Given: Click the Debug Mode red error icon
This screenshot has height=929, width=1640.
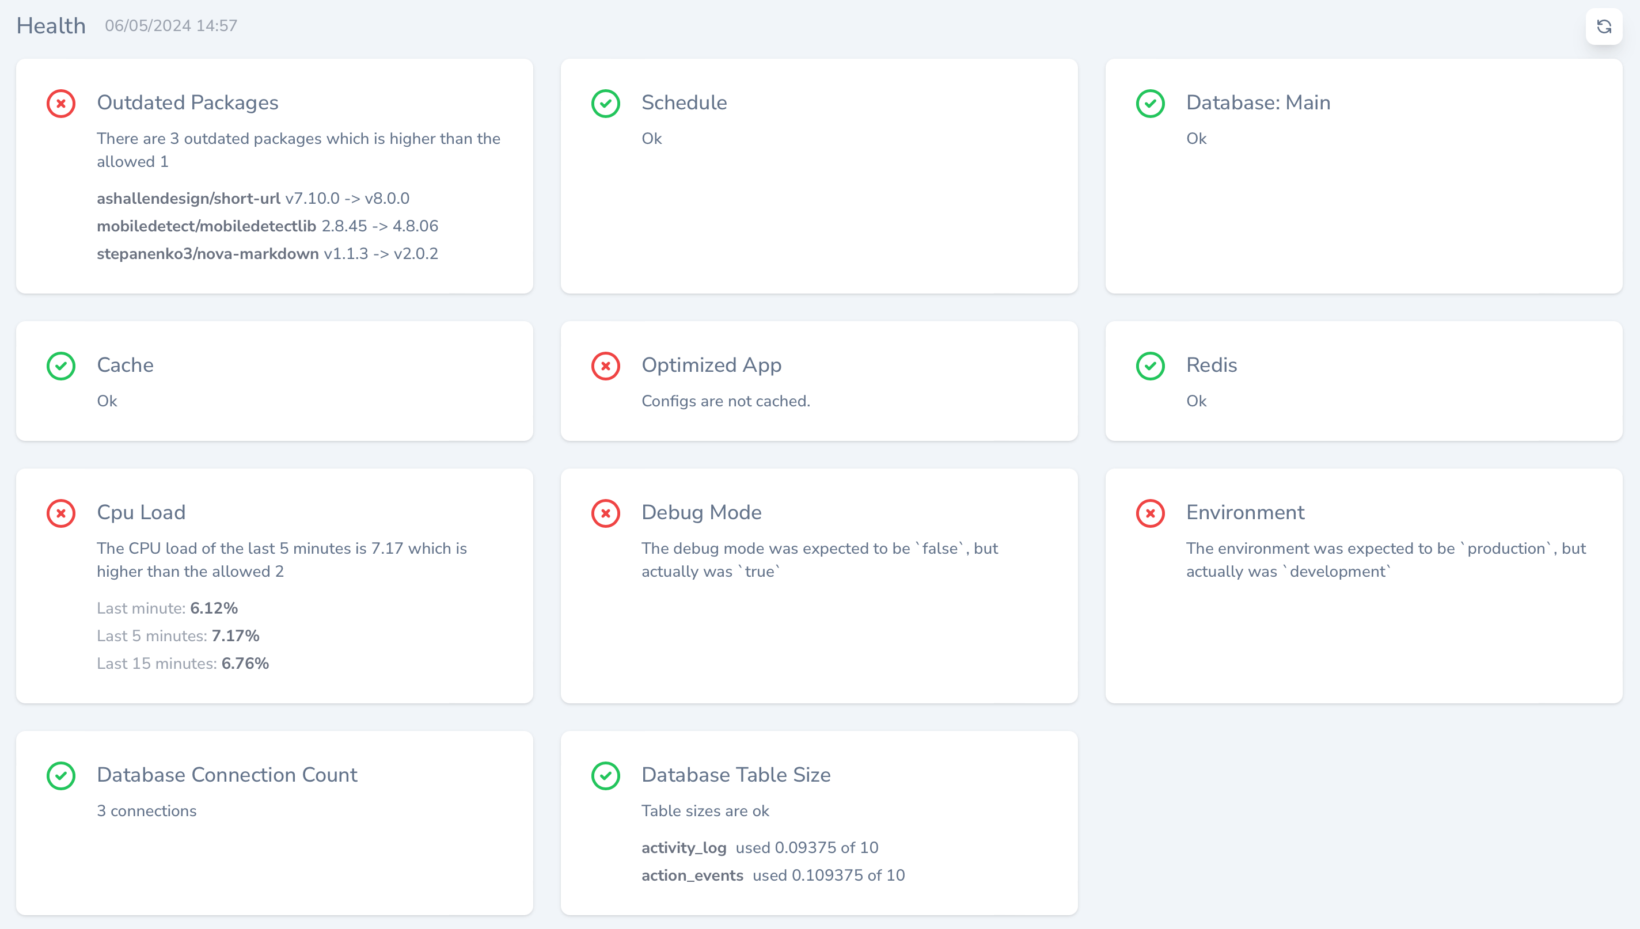Looking at the screenshot, I should (606, 513).
